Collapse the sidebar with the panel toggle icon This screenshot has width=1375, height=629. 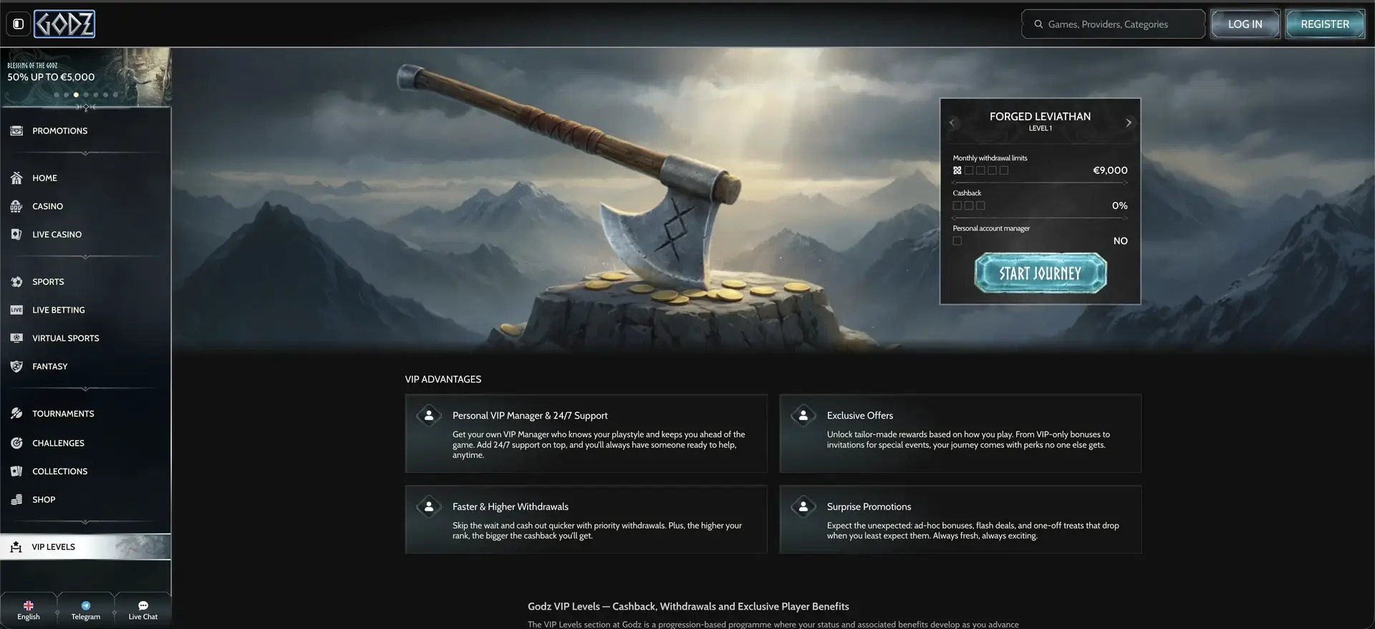pos(19,24)
